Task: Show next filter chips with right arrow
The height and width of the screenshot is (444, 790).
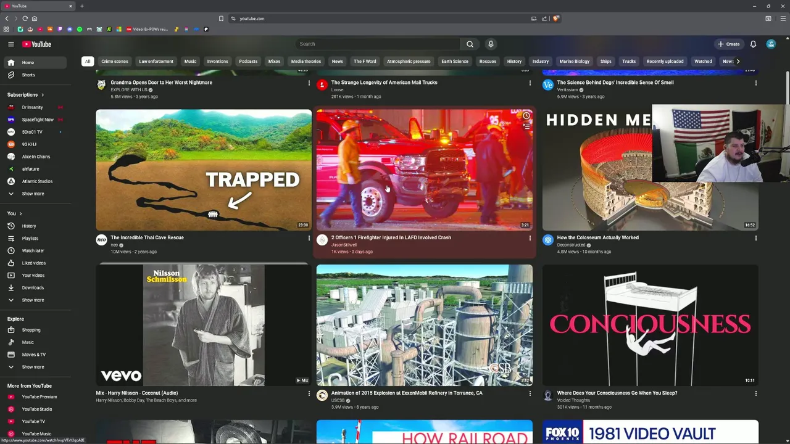Action: pos(738,61)
